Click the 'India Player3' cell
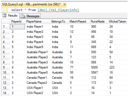Viewport: 128px width, 97px height. (x=37, y=37)
